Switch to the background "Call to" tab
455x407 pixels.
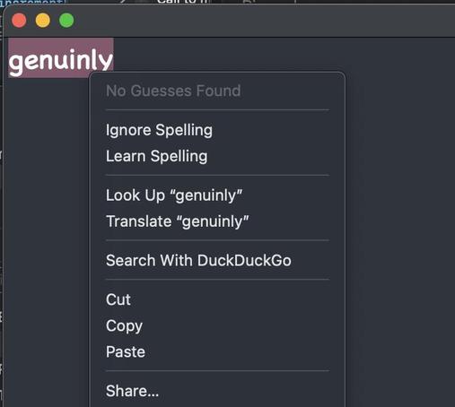(182, 2)
